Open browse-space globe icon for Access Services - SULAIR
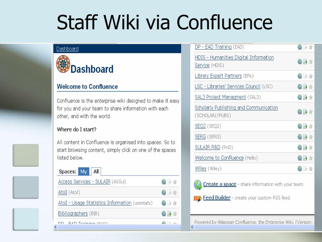The image size is (322, 242). (x=164, y=182)
